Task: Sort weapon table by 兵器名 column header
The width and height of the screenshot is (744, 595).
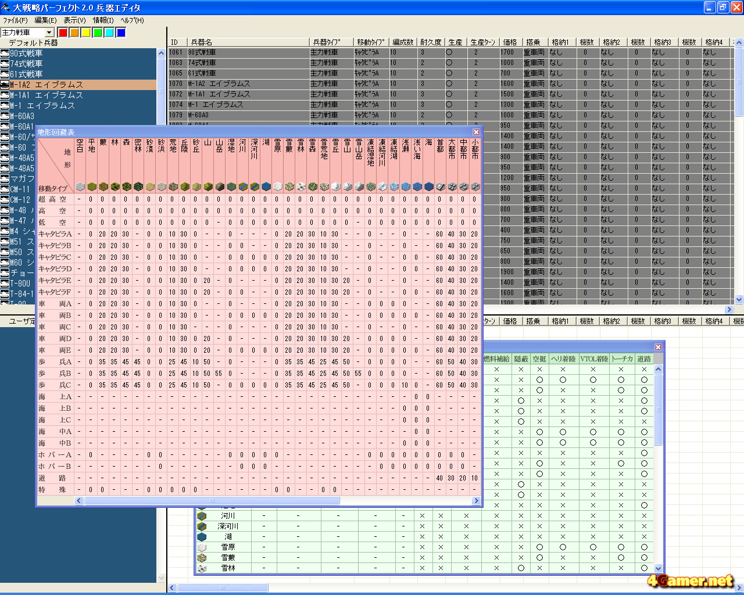Action: (x=248, y=42)
